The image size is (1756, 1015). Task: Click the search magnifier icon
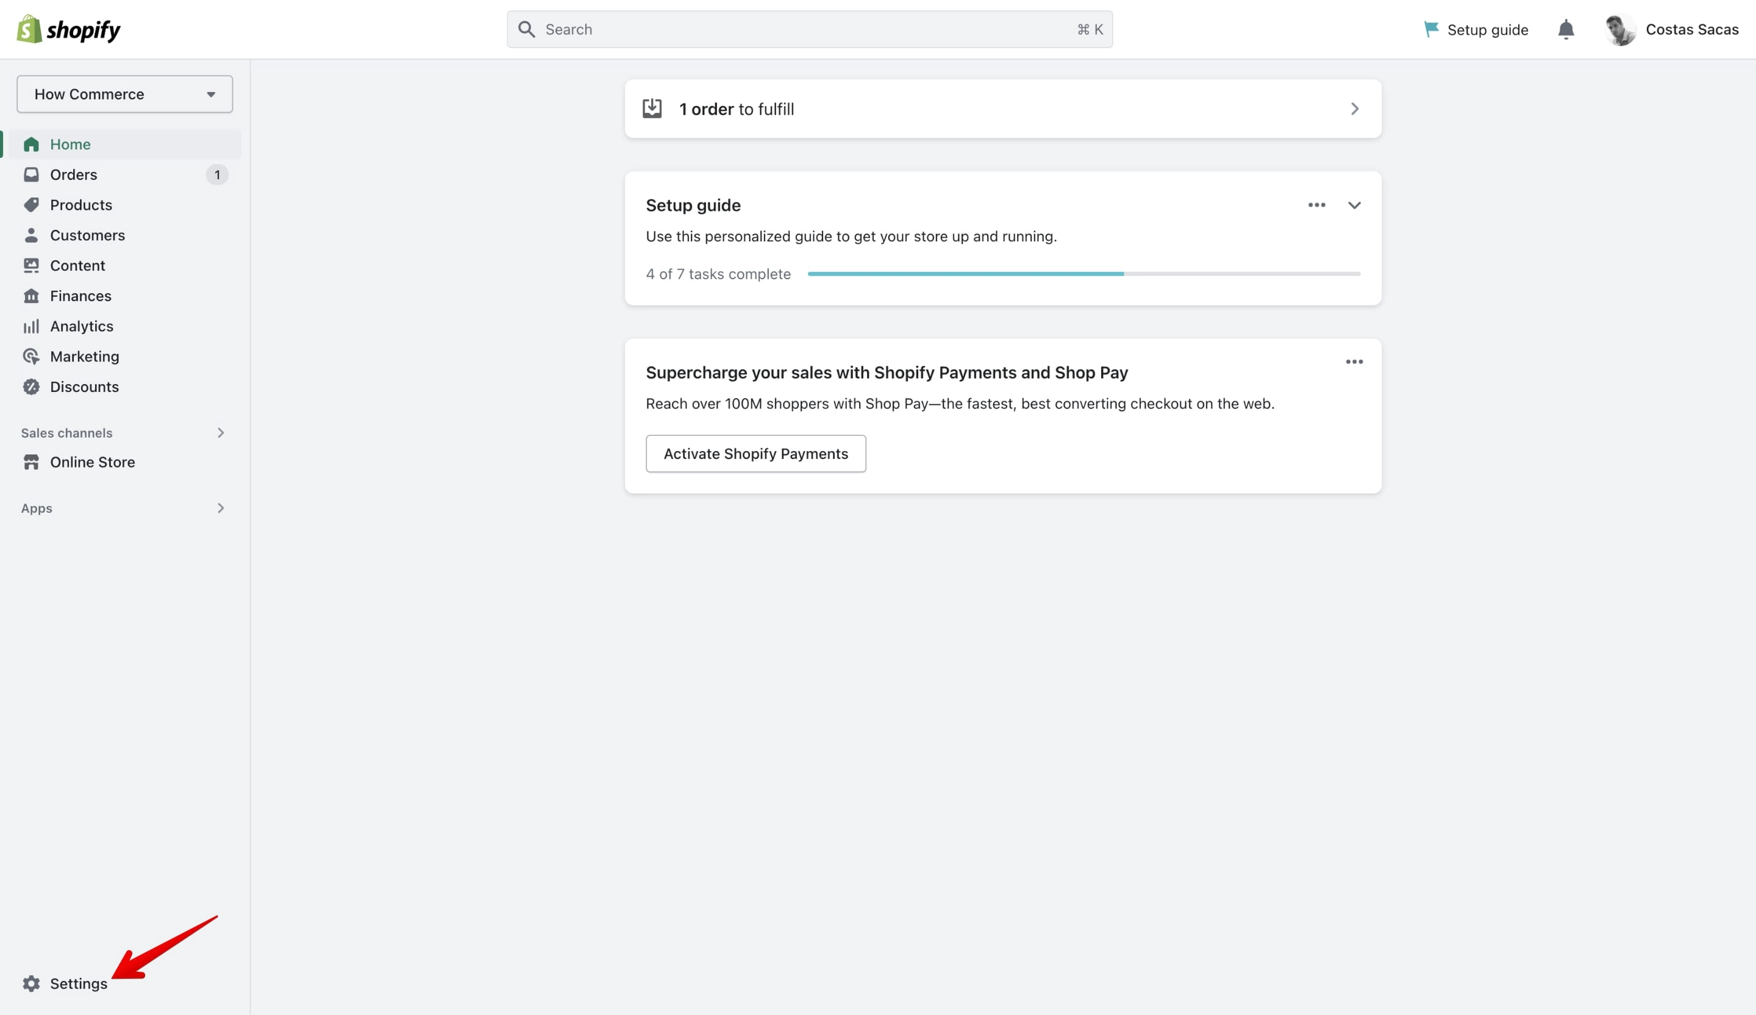pyautogui.click(x=527, y=29)
